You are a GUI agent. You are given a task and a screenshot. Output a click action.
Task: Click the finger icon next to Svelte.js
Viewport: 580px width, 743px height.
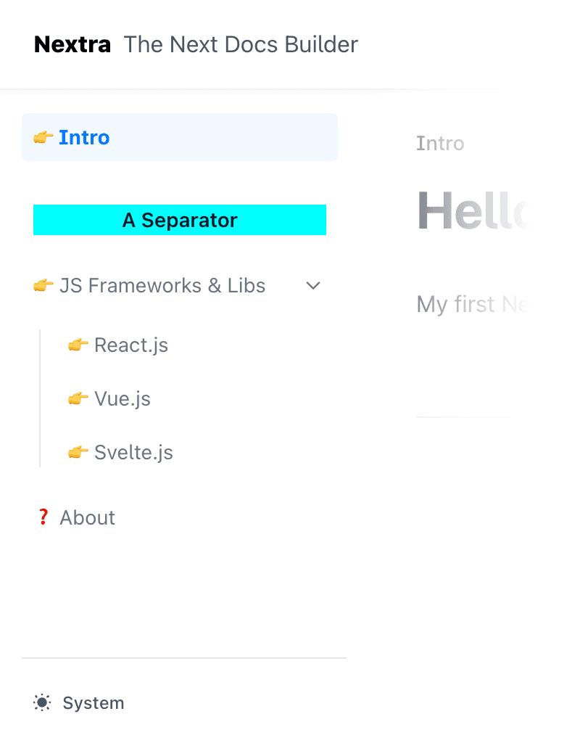(x=78, y=452)
